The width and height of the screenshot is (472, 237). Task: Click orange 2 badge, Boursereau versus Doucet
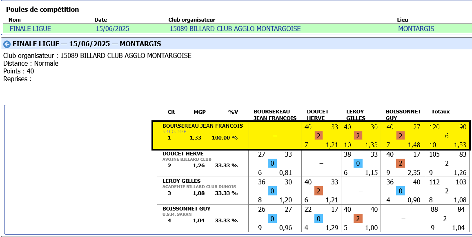[319, 136]
